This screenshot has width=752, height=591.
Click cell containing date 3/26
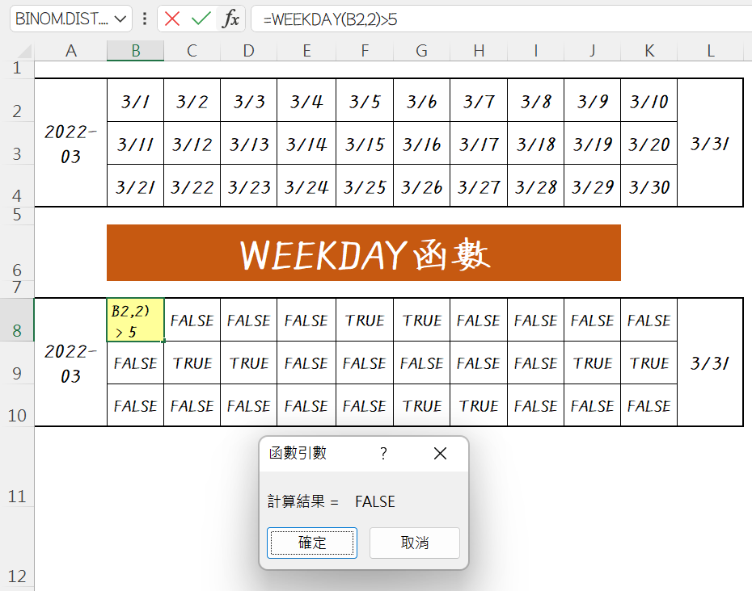pos(421,186)
